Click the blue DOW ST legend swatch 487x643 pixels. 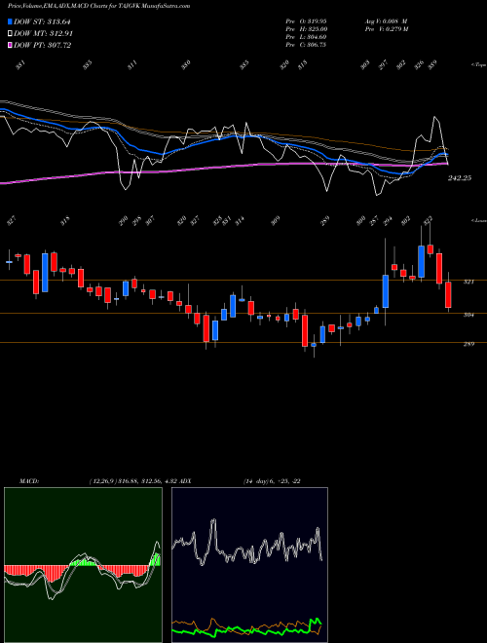tap(11, 21)
